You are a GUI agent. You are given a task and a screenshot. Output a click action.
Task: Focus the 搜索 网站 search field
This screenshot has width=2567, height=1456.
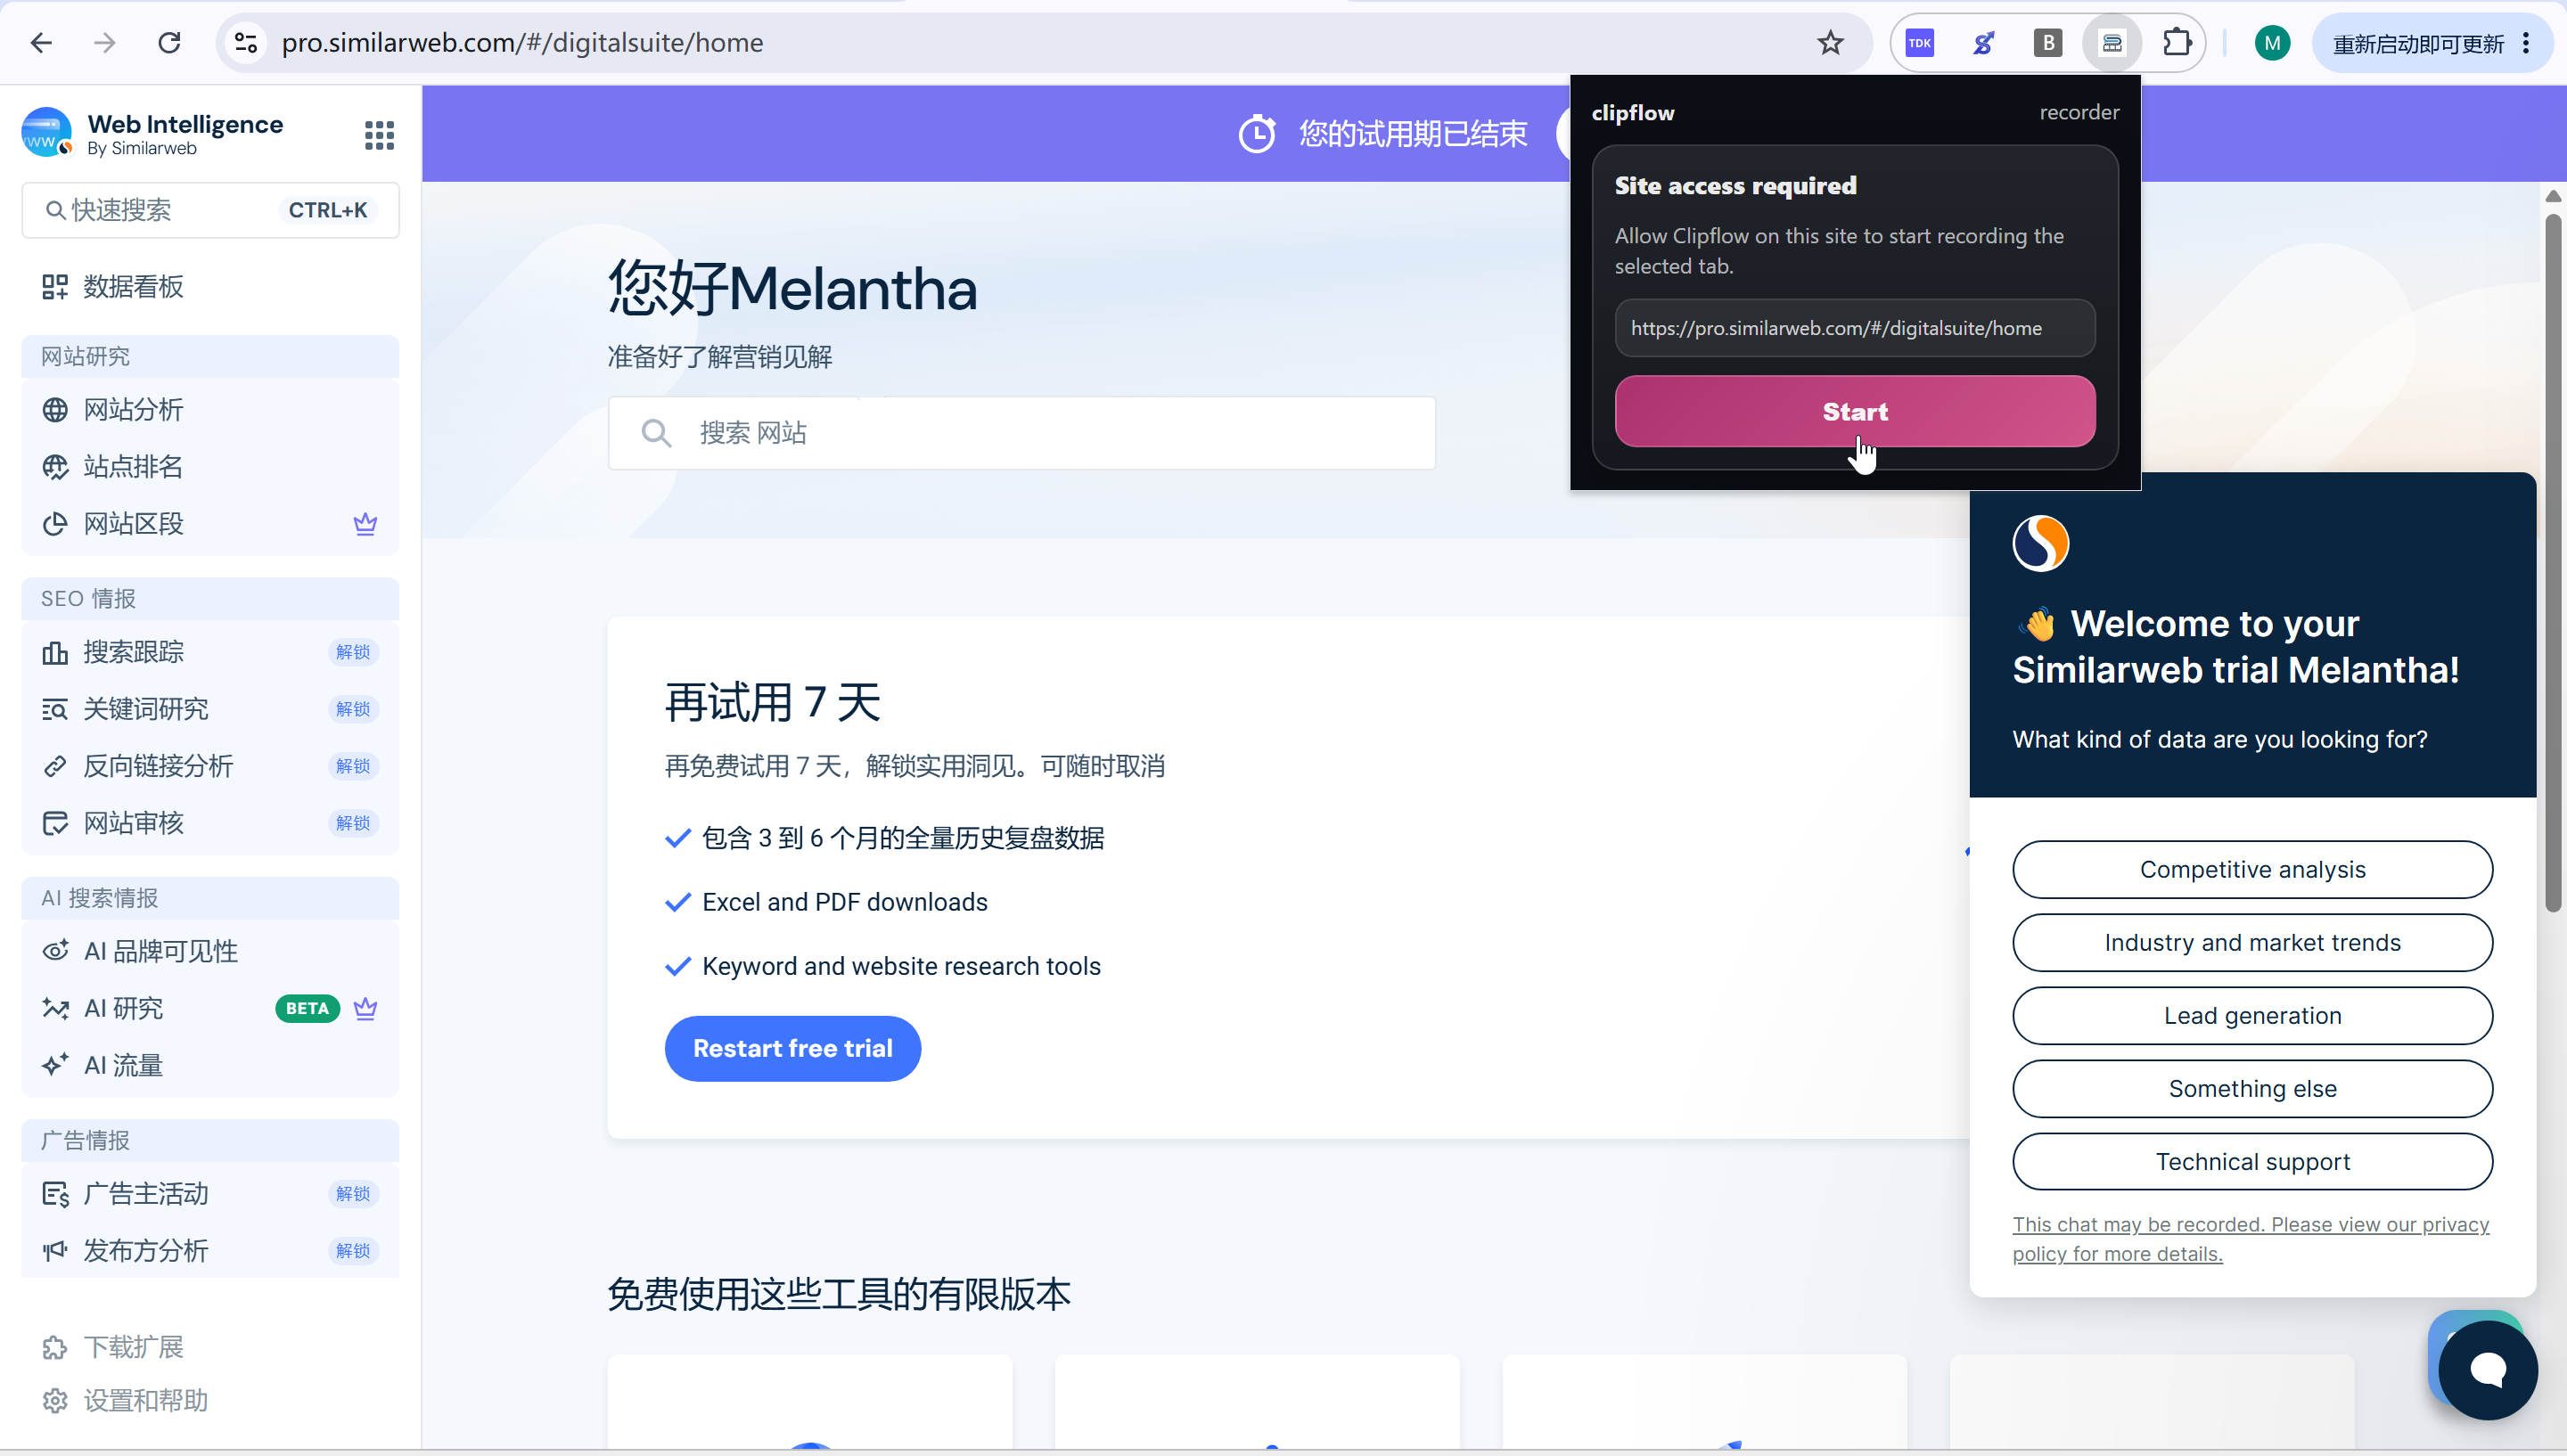1022,433
